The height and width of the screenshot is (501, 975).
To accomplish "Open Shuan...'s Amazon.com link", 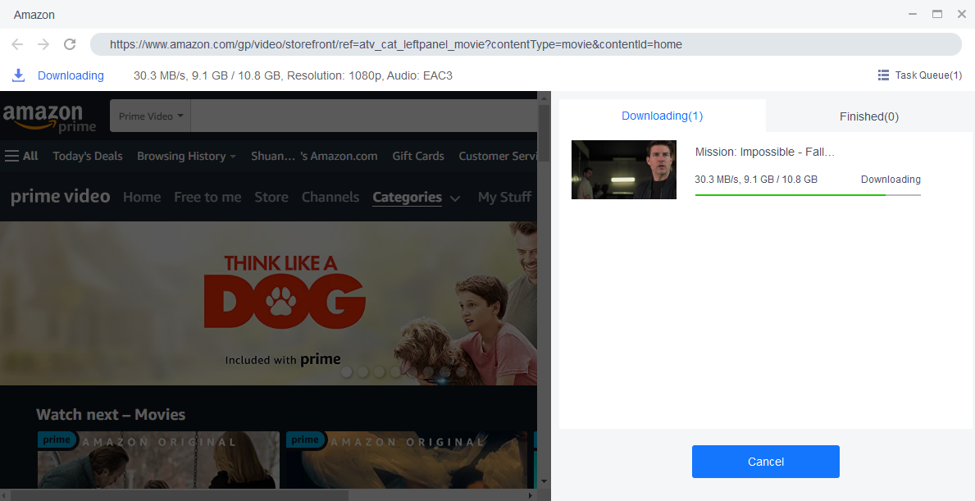I will click(x=314, y=156).
